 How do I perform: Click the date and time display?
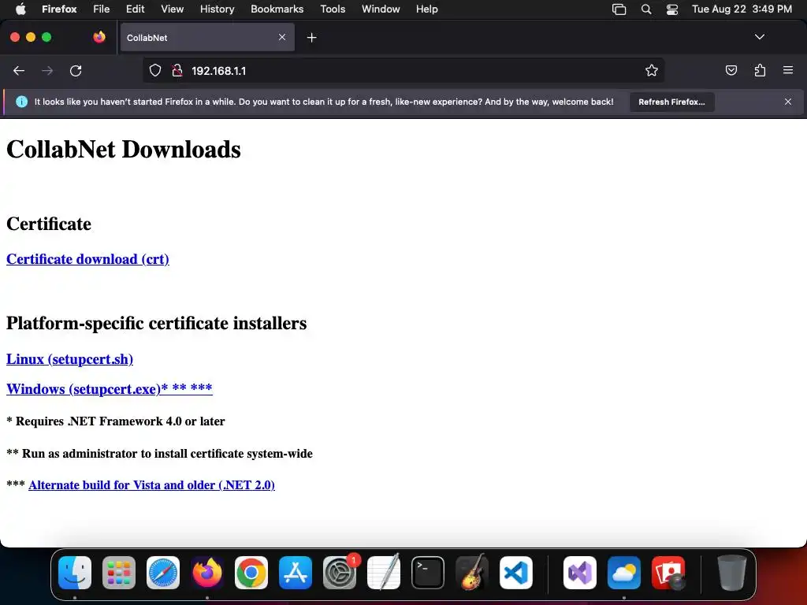point(742,9)
